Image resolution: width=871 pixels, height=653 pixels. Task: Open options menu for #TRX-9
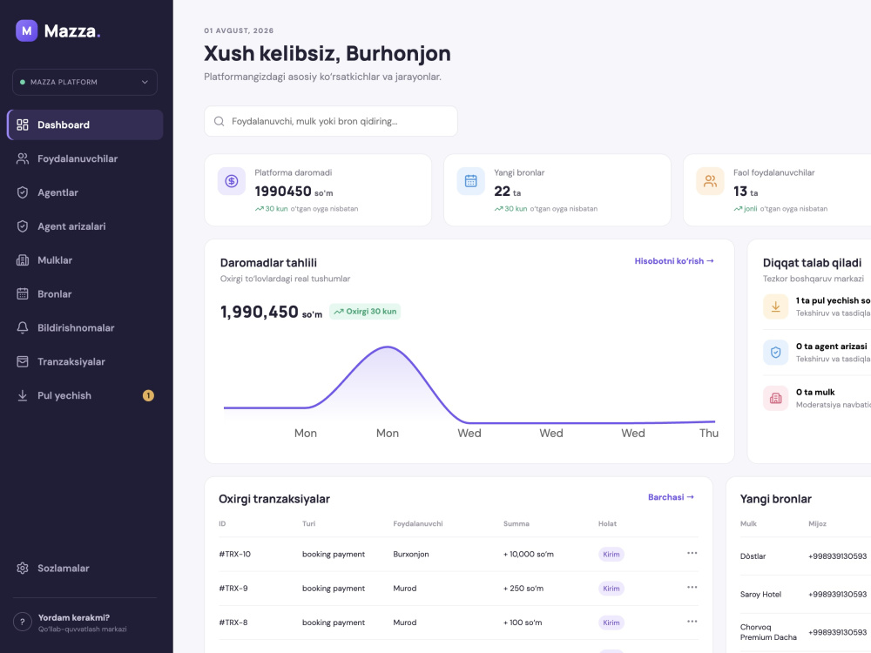pyautogui.click(x=692, y=588)
